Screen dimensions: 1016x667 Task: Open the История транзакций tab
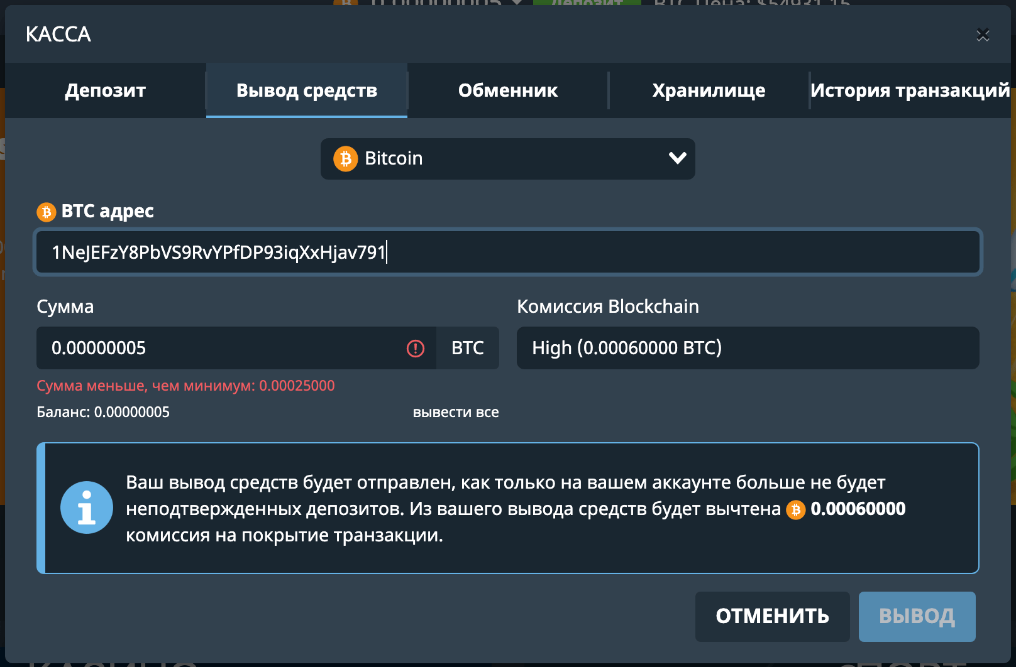(910, 90)
